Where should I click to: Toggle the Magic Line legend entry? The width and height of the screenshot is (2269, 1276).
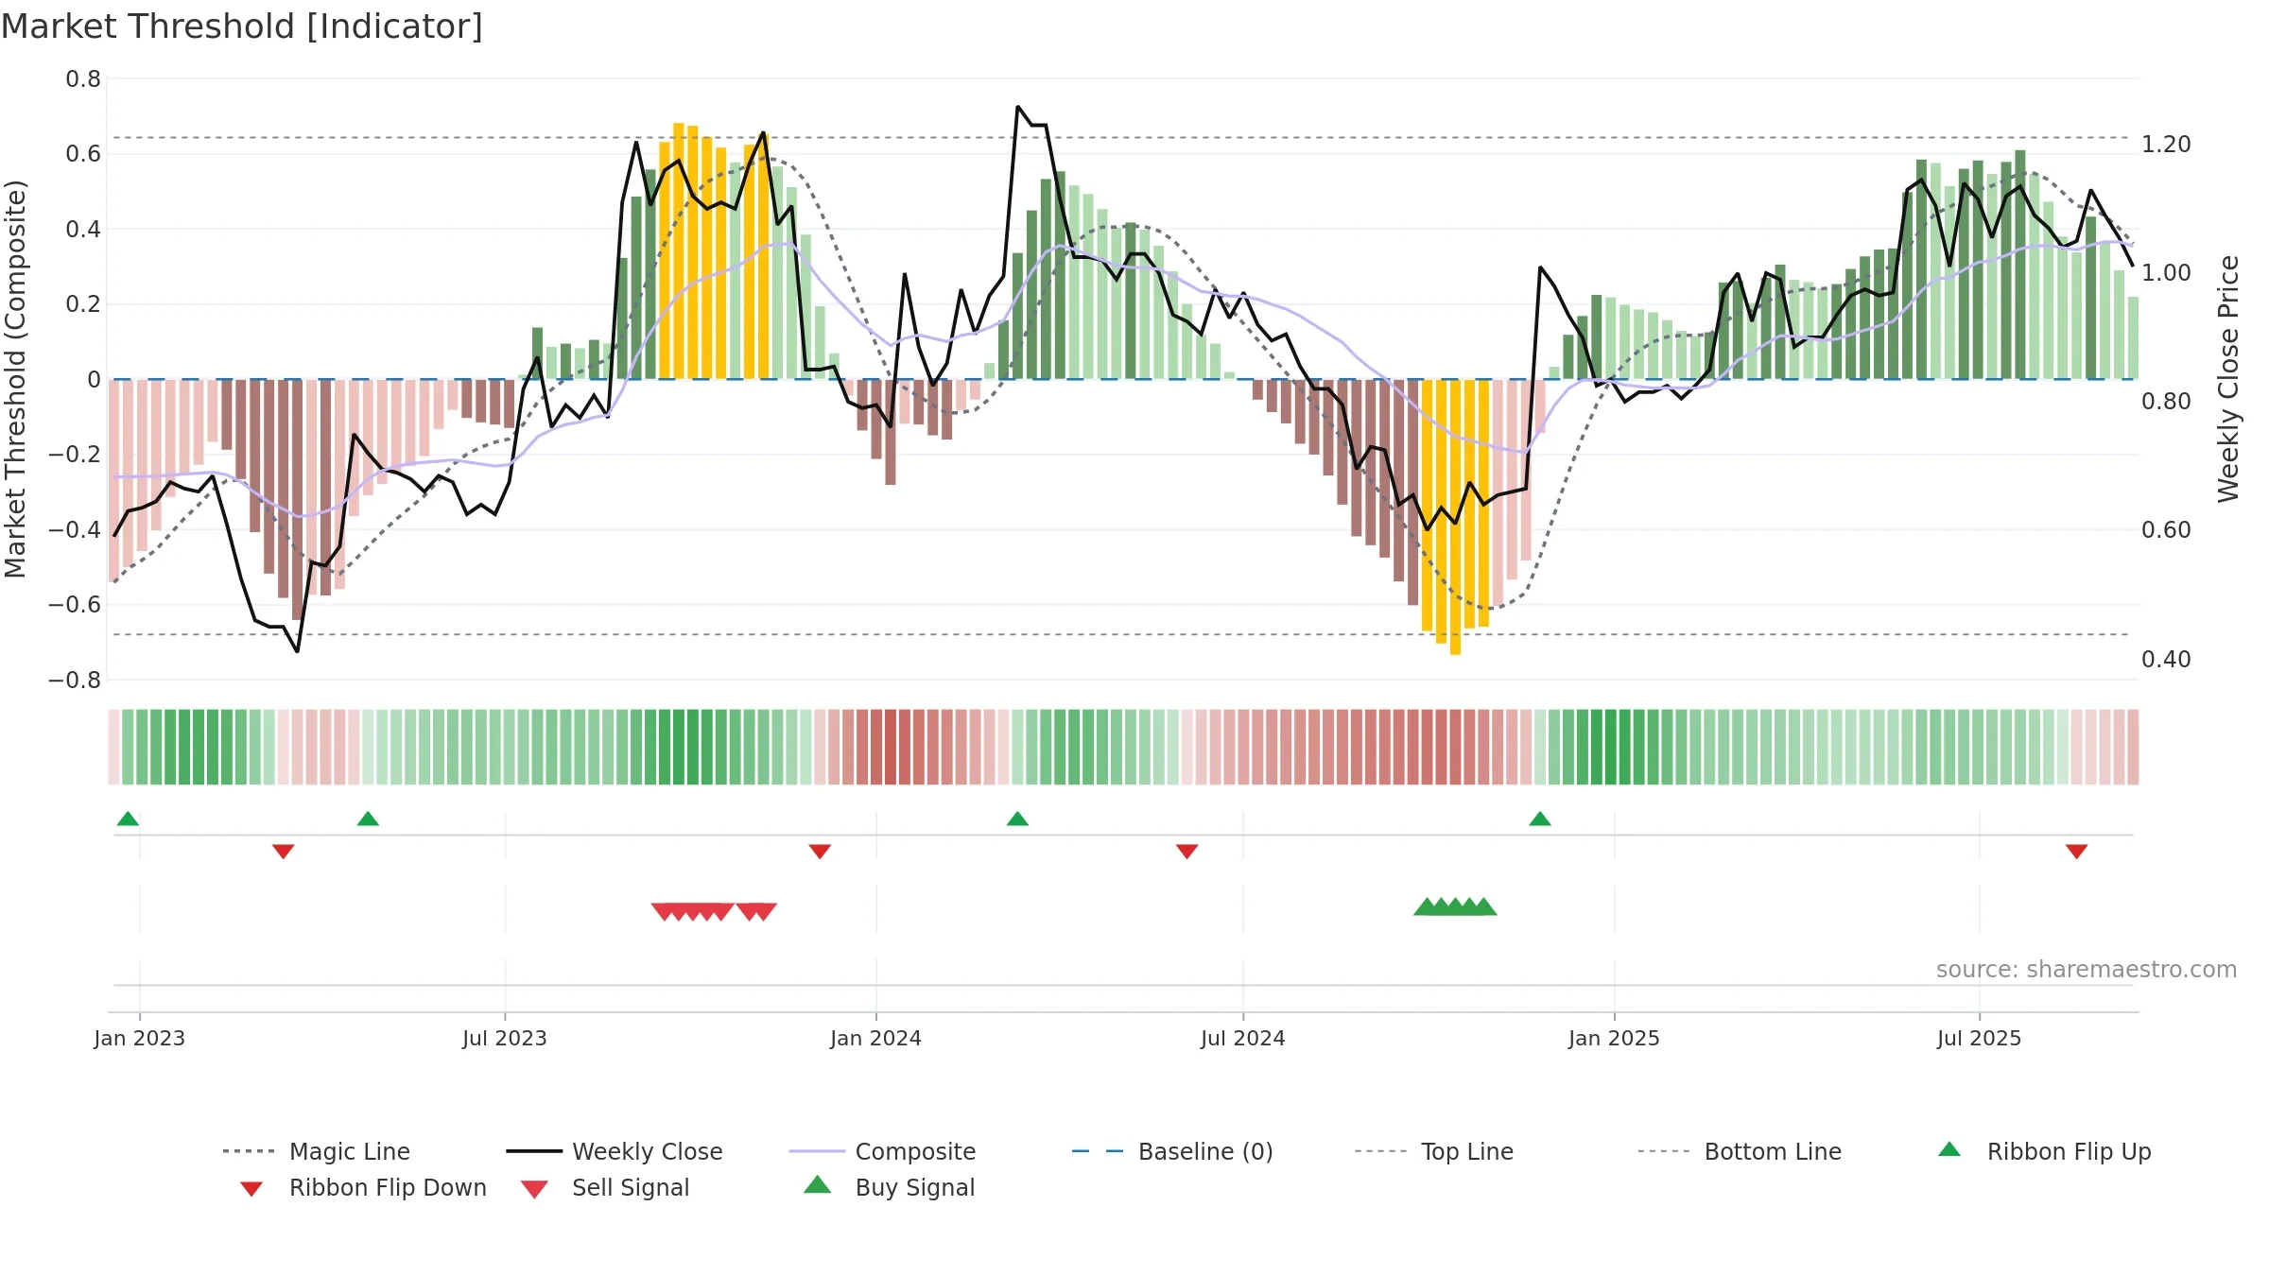pyautogui.click(x=316, y=1151)
